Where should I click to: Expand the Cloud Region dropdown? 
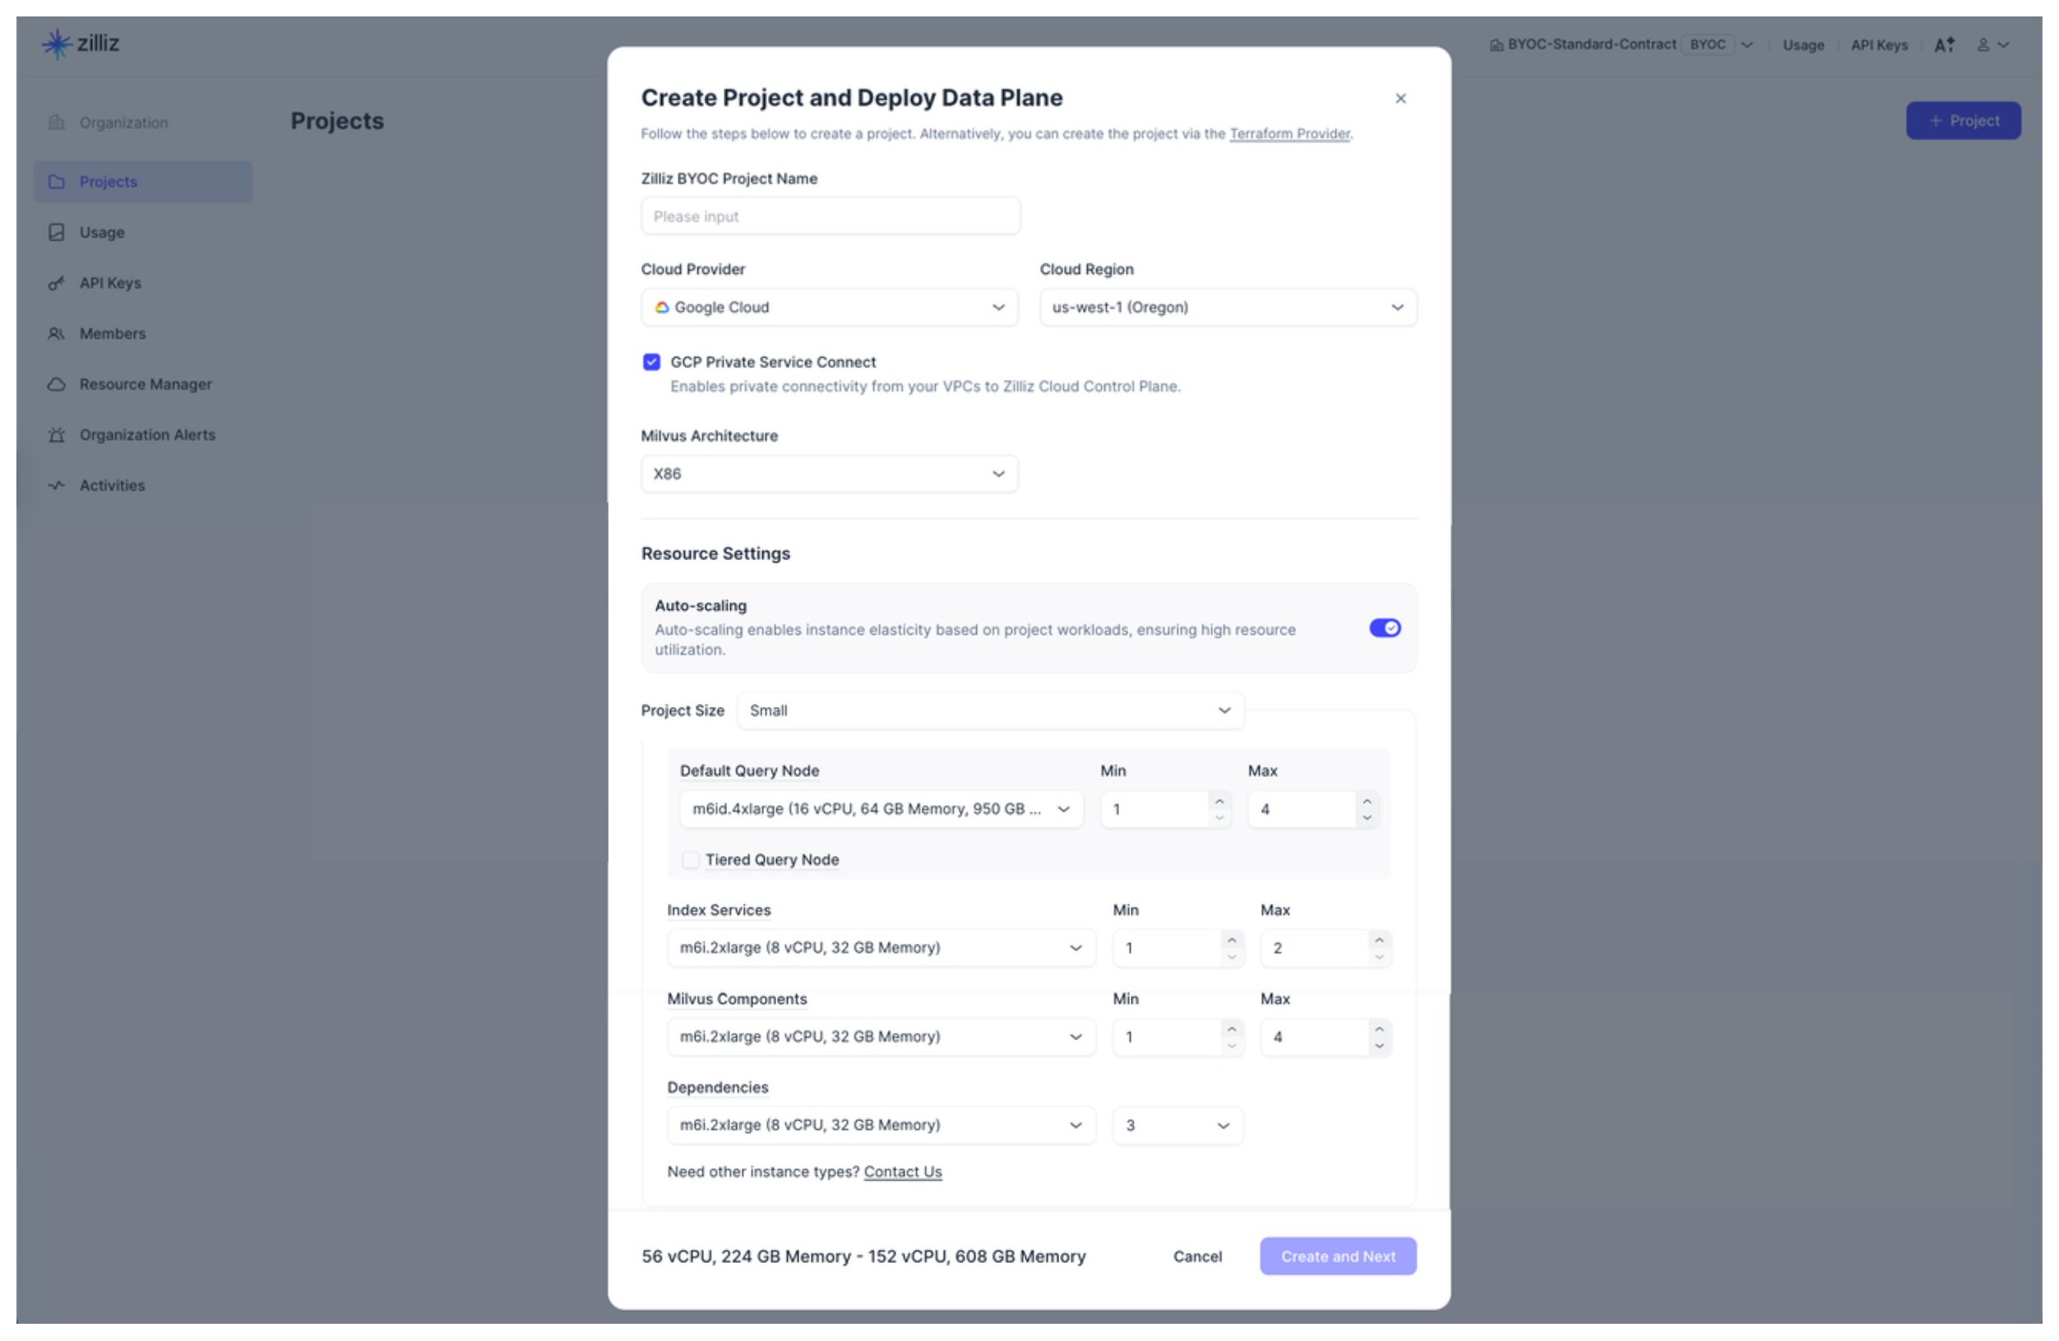1228,308
